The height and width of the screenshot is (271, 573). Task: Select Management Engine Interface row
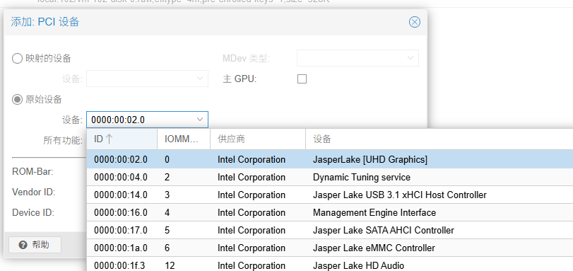(330, 212)
